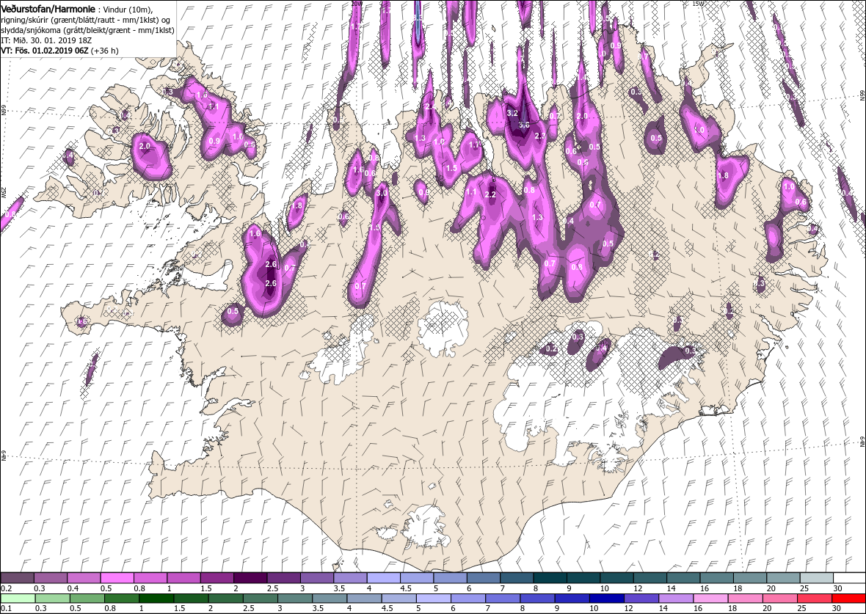866x614 pixels.
Task: Select darkest green swatch between 1 and 1.5, lower legend
Action: pos(156,599)
